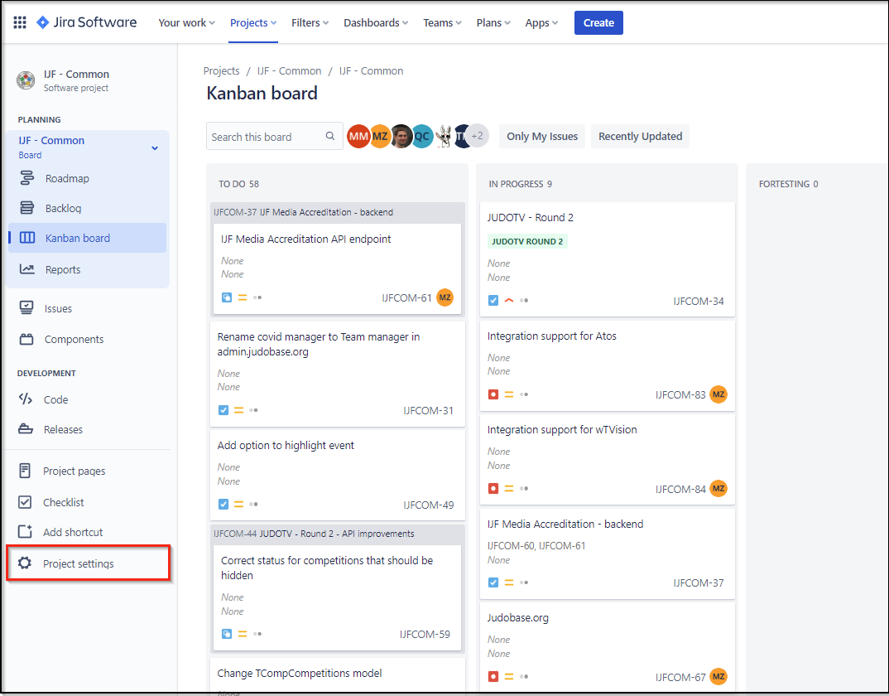Open Components in sidebar
Image resolution: width=889 pixels, height=696 pixels.
[89, 339]
